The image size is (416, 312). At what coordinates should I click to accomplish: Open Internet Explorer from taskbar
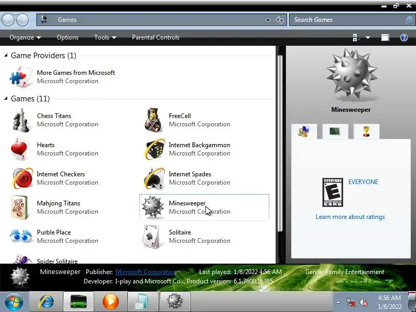[46, 302]
